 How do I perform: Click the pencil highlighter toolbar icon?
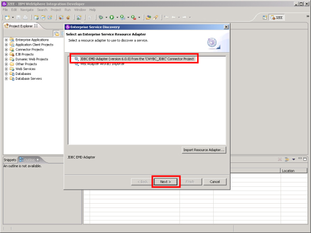click(x=155, y=17)
